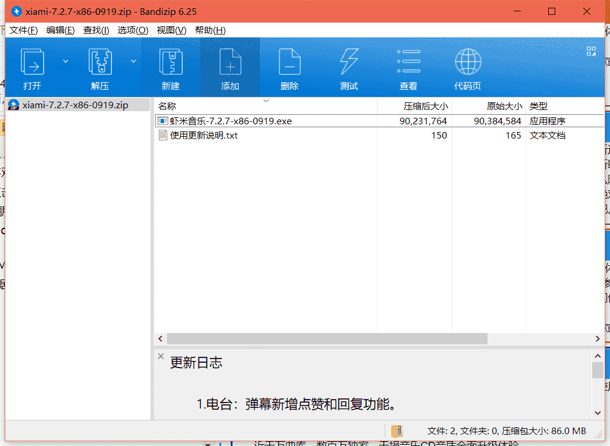This screenshot has height=446, width=610.
Task: Click the archive icon in status bar
Action: 397,431
